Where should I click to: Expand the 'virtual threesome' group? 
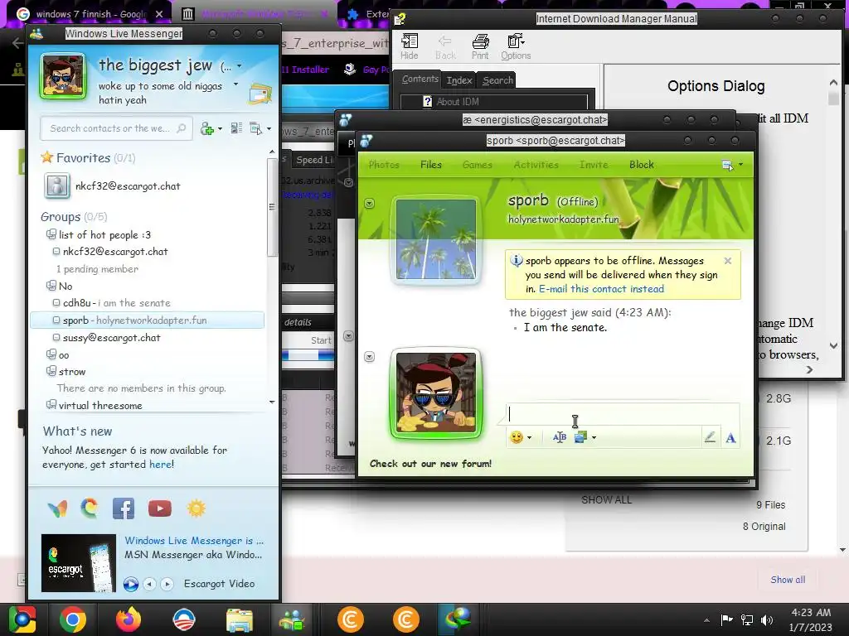tap(51, 404)
